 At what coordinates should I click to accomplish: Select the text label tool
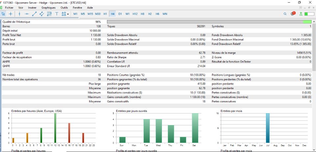pos(57,14)
